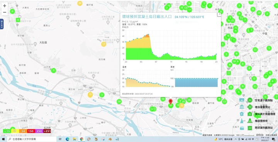Click the triangle 20 marker for 機器需檢修
278x142 pixels.
(x=250, y=121)
